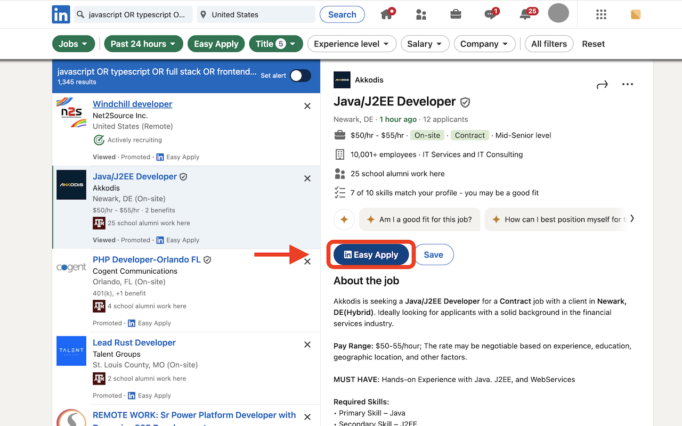682x426 pixels.
Task: Click the United States location field
Action: tap(256, 14)
